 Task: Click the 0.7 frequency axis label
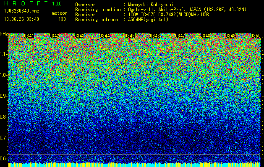4,138
